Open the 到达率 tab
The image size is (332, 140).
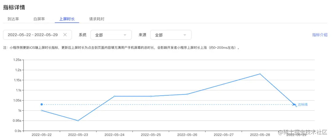(13, 19)
